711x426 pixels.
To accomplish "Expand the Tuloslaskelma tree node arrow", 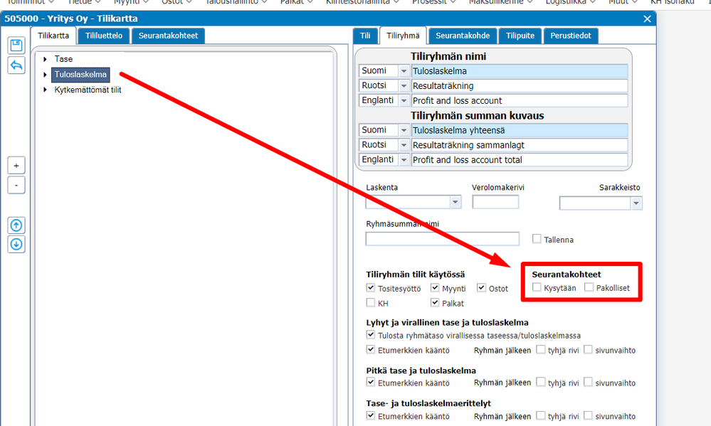I will (45, 75).
